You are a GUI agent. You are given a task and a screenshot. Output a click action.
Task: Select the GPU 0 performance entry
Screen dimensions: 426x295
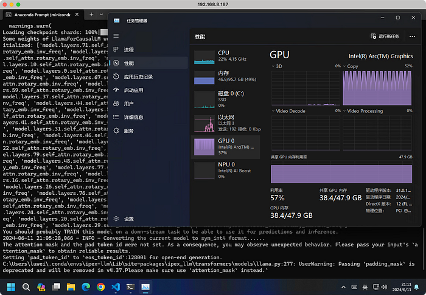[226, 147]
